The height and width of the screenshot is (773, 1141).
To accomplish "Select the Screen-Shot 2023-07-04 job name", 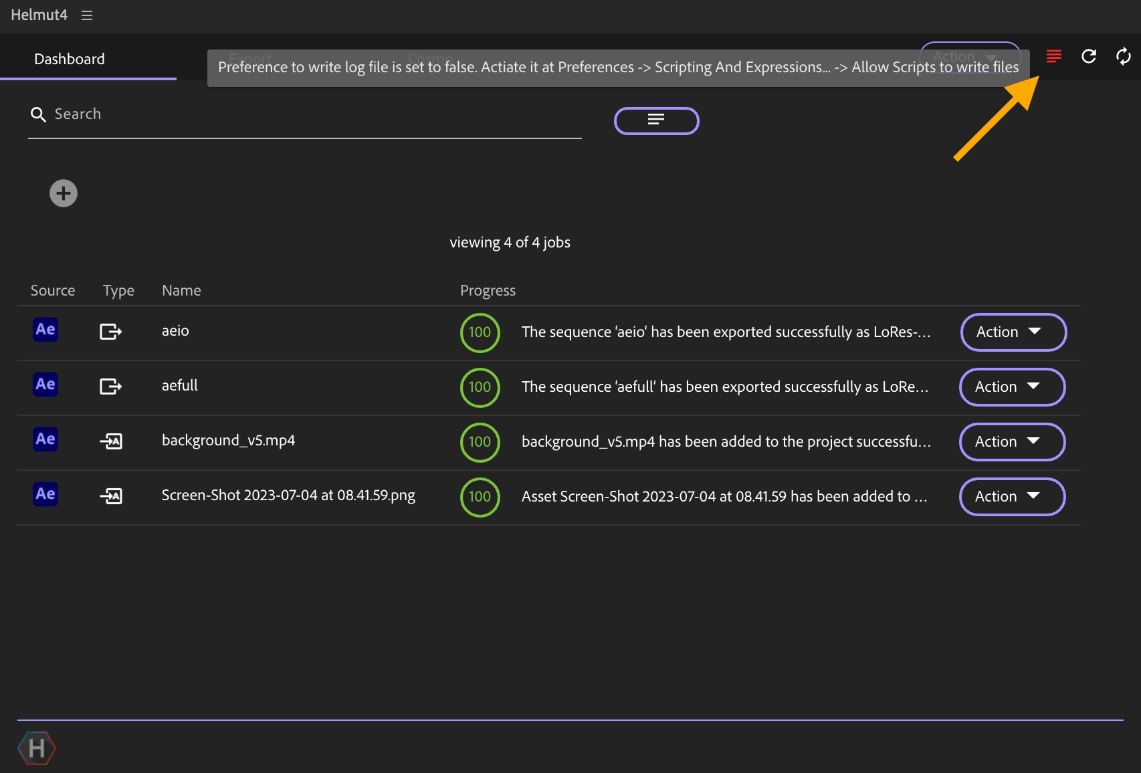I will [288, 495].
